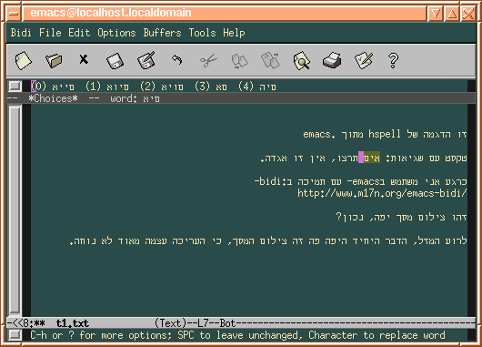Print buffer with the printer icon
This screenshot has width=482, height=347.
click(332, 60)
